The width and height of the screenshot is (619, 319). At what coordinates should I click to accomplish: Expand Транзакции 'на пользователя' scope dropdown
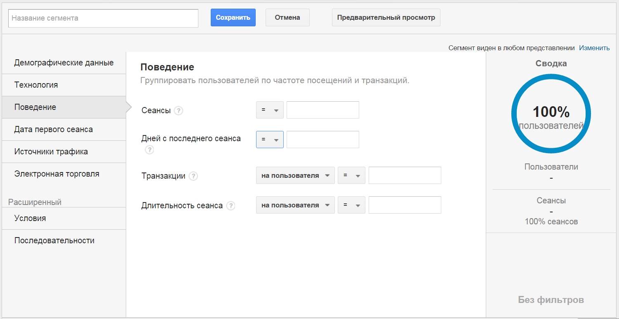[x=295, y=176]
